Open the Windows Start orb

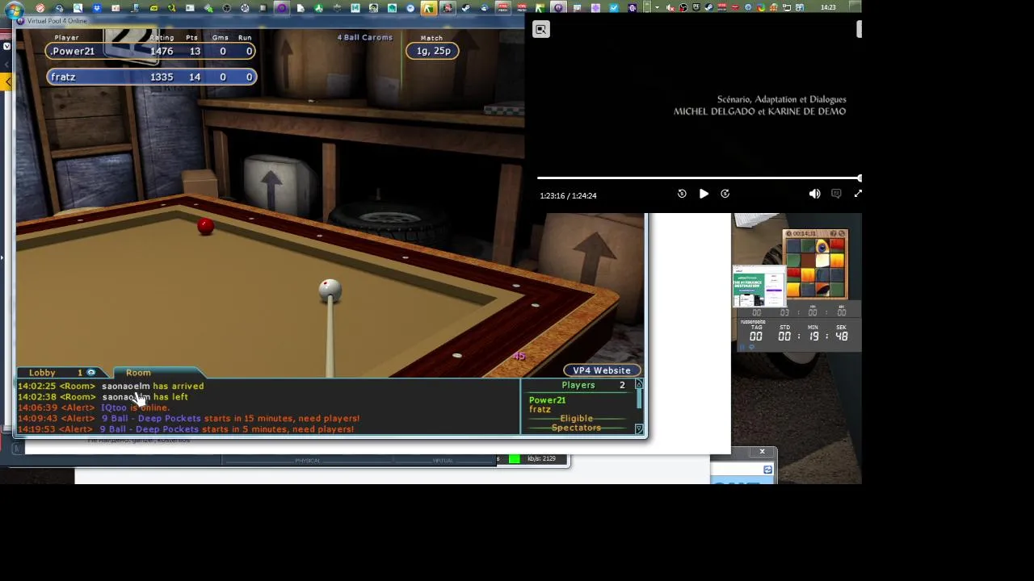point(14,8)
